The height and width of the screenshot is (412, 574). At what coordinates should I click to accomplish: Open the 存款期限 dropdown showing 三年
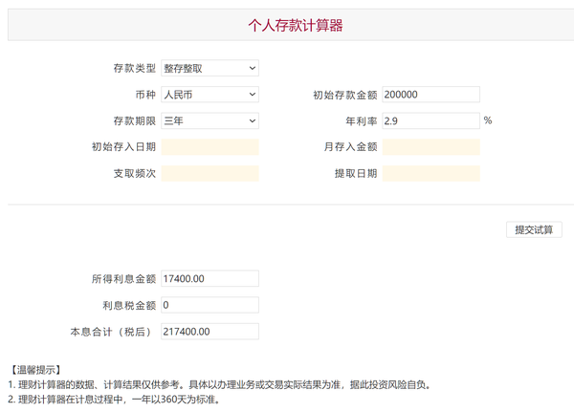[210, 120]
